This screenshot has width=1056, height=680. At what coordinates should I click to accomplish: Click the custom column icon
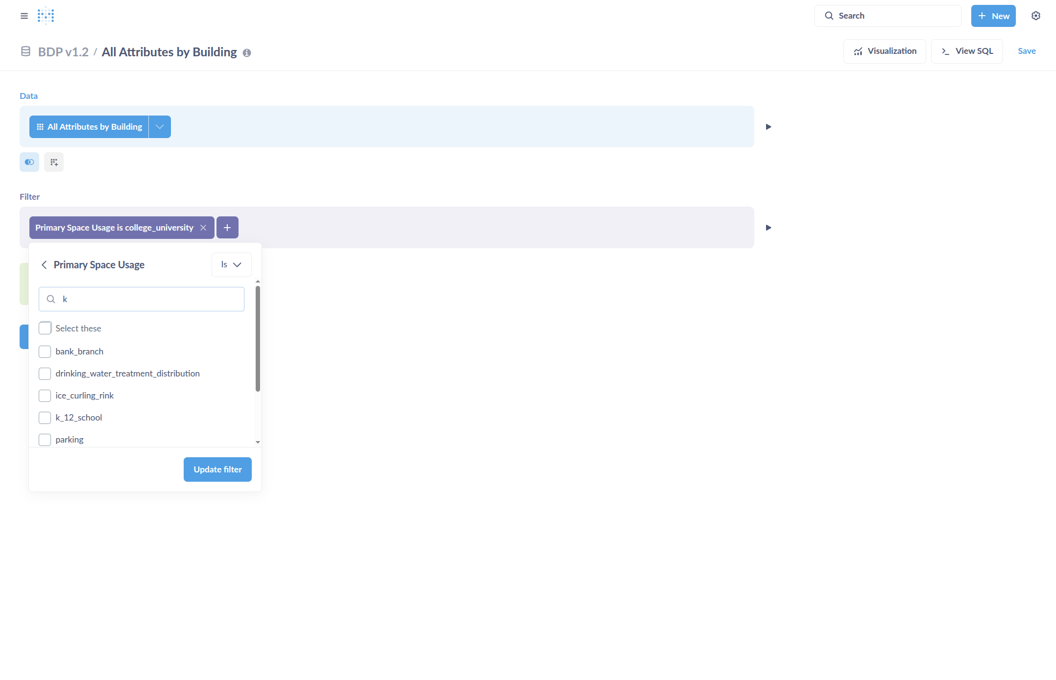[54, 162]
